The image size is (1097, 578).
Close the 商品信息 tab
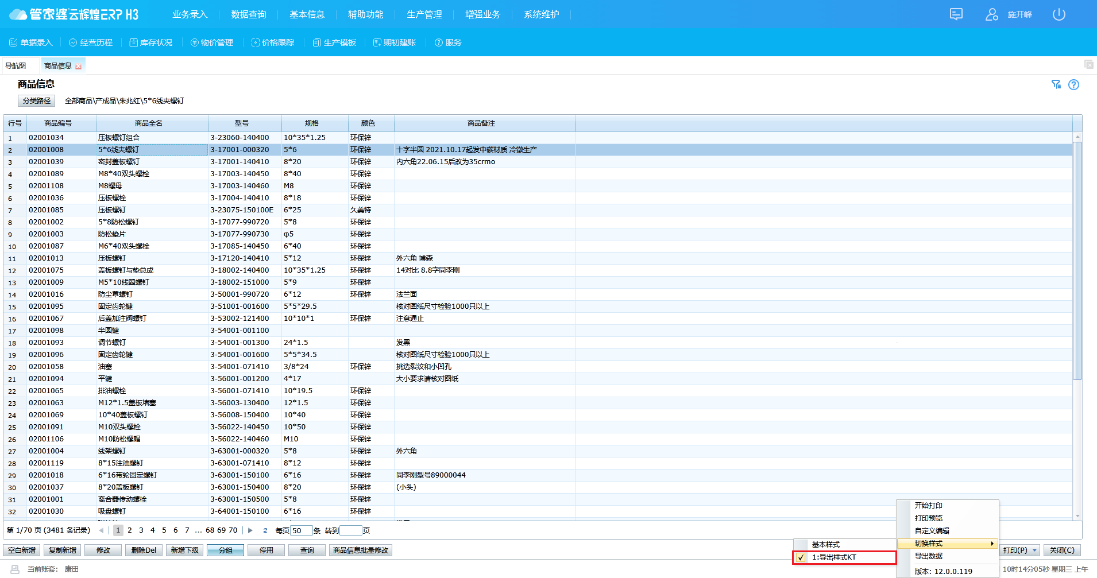[79, 67]
